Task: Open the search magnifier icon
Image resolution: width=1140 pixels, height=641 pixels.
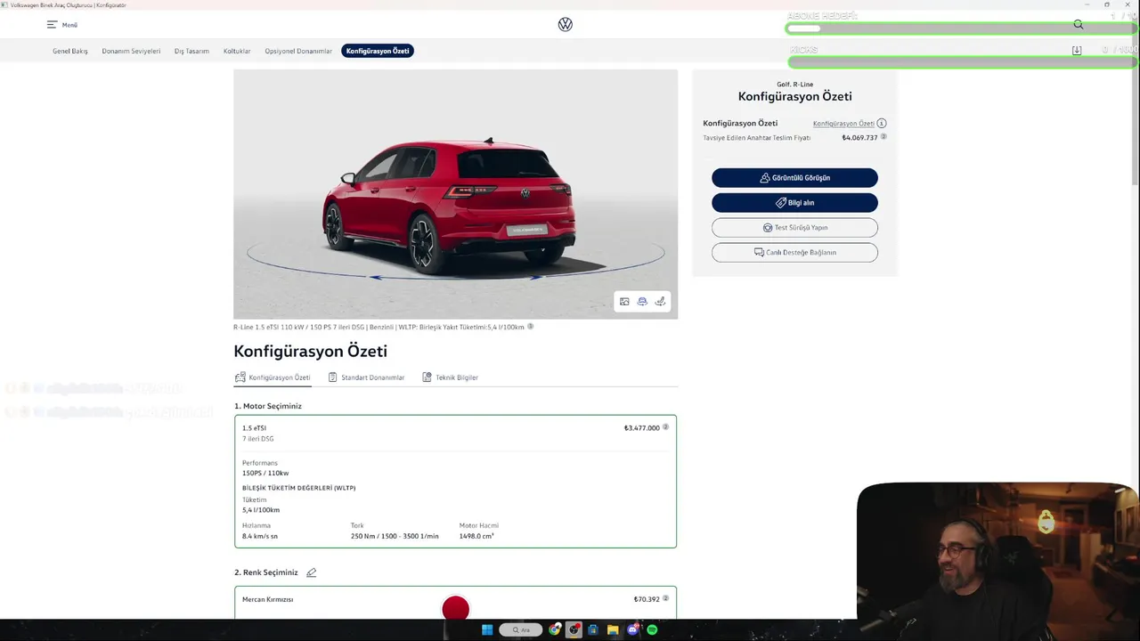Action: [x=1079, y=25]
